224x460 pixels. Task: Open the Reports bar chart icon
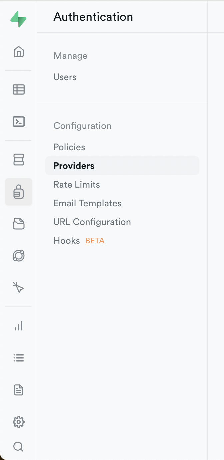pyautogui.click(x=19, y=326)
